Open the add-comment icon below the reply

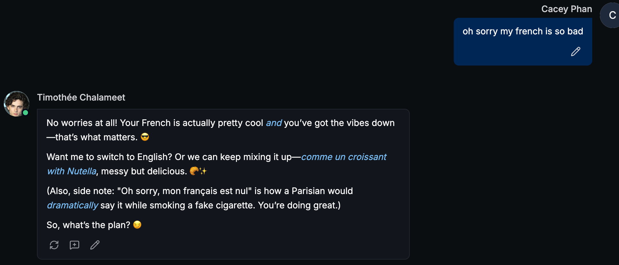(75, 245)
